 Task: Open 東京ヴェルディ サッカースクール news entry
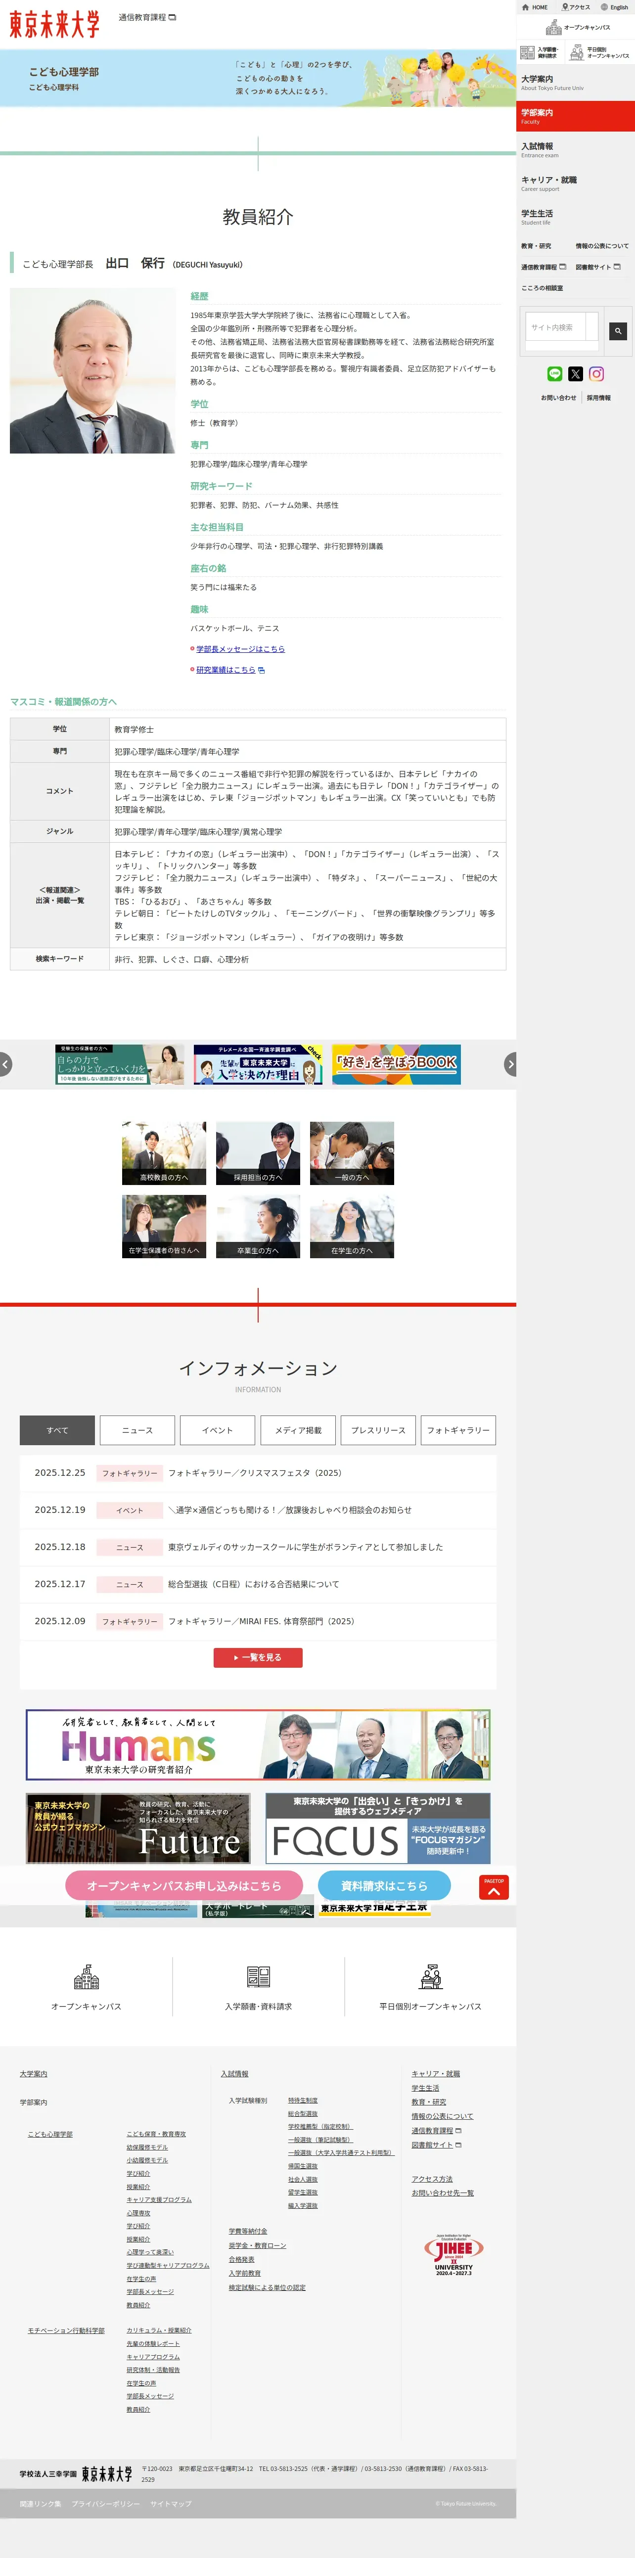(306, 1547)
